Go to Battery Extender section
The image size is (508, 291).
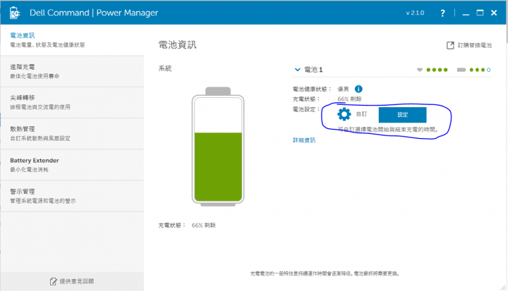point(71,164)
